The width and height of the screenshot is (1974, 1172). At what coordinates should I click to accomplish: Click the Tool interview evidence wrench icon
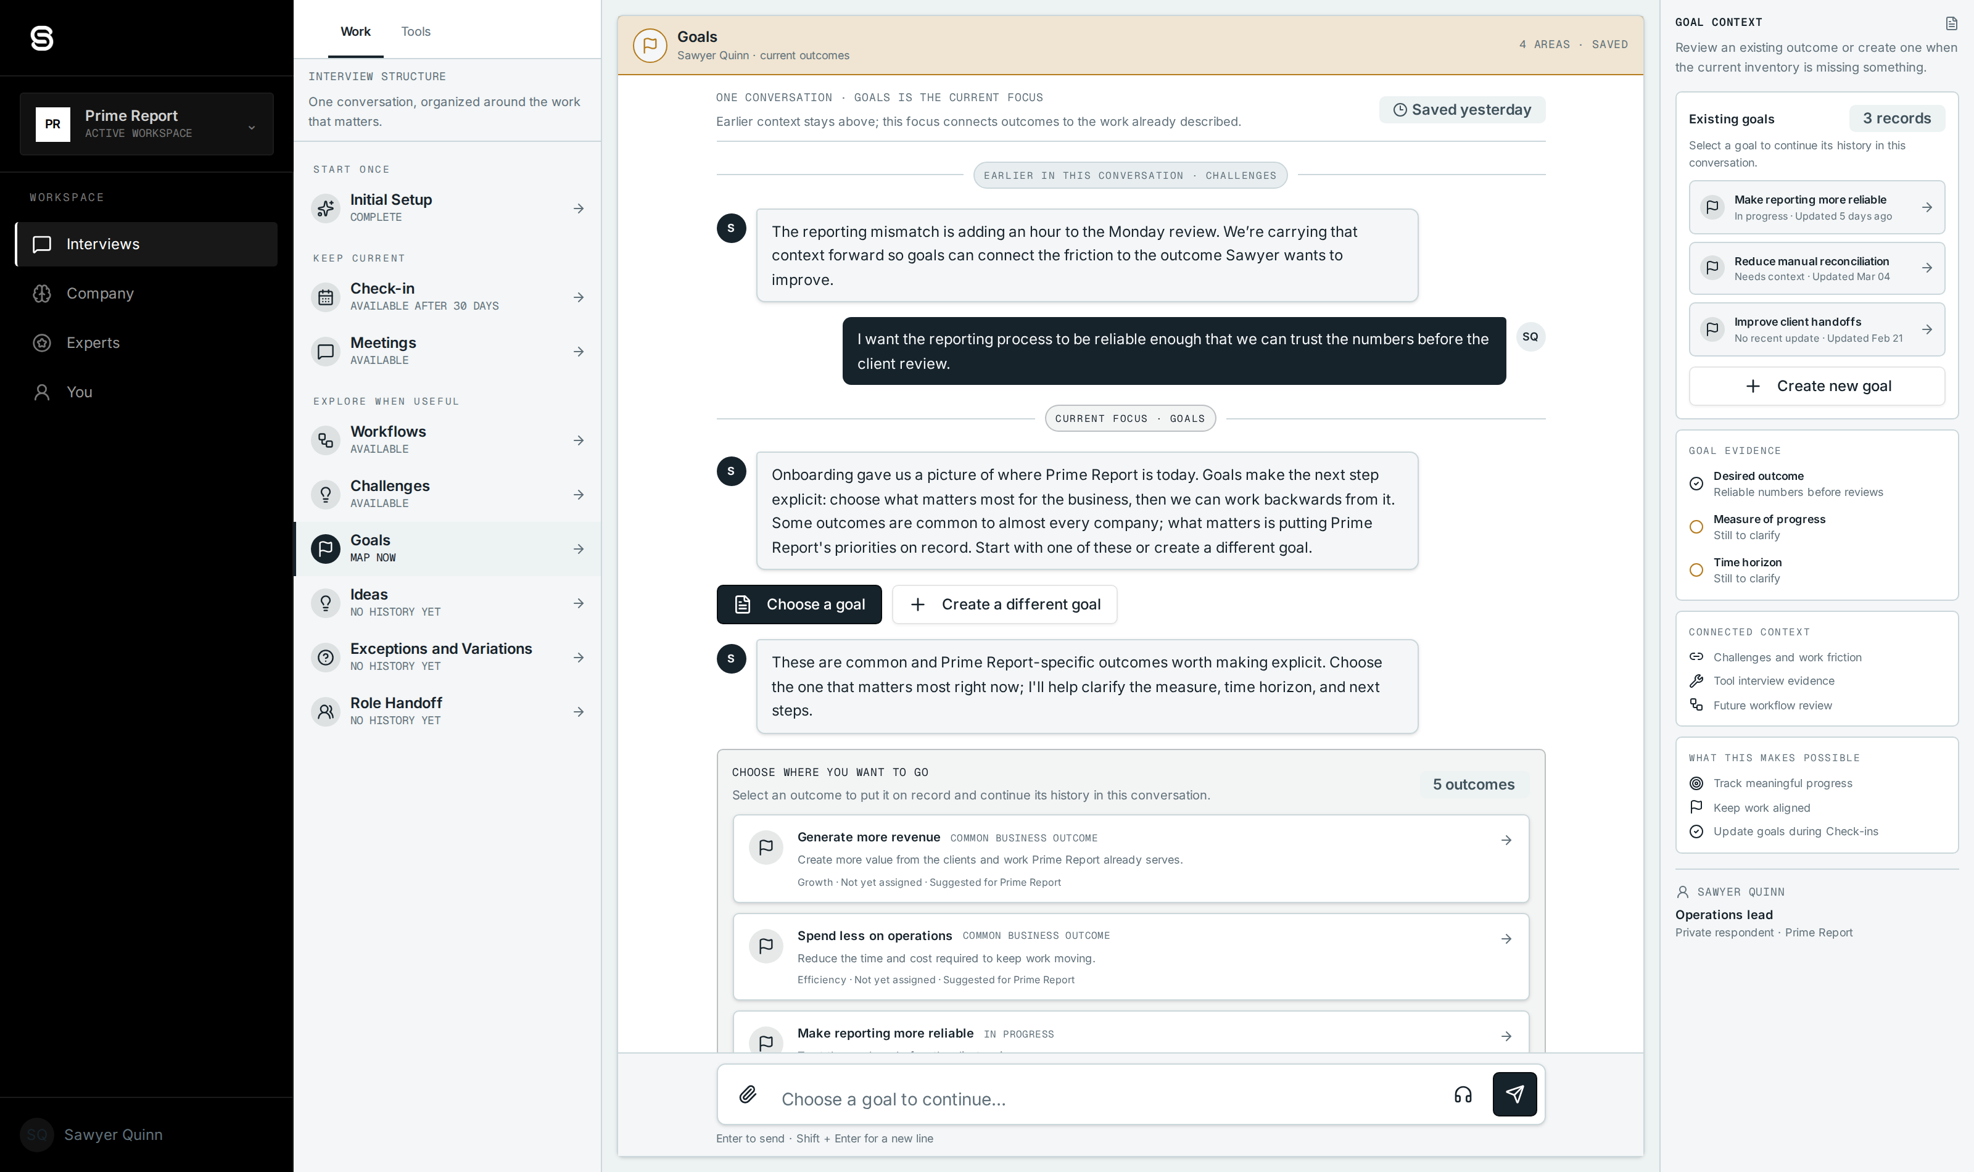pyautogui.click(x=1696, y=681)
